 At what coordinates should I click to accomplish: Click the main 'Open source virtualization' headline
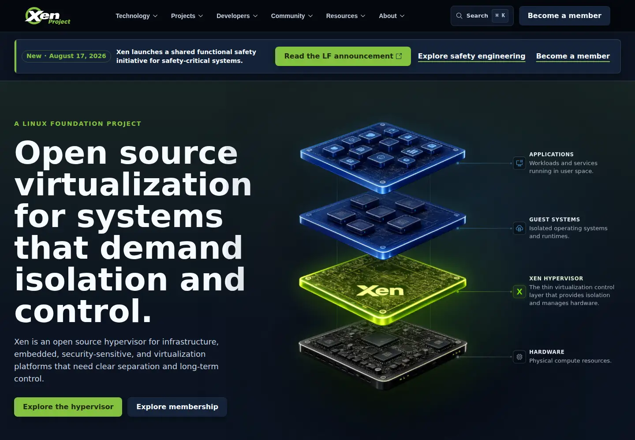click(x=133, y=232)
